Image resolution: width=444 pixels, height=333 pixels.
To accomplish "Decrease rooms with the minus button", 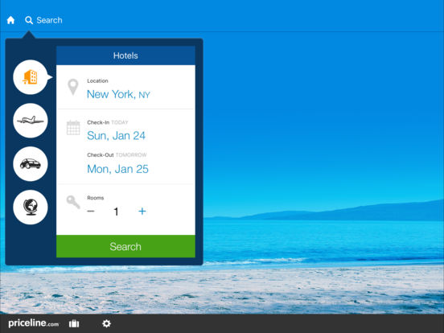I will coord(91,212).
